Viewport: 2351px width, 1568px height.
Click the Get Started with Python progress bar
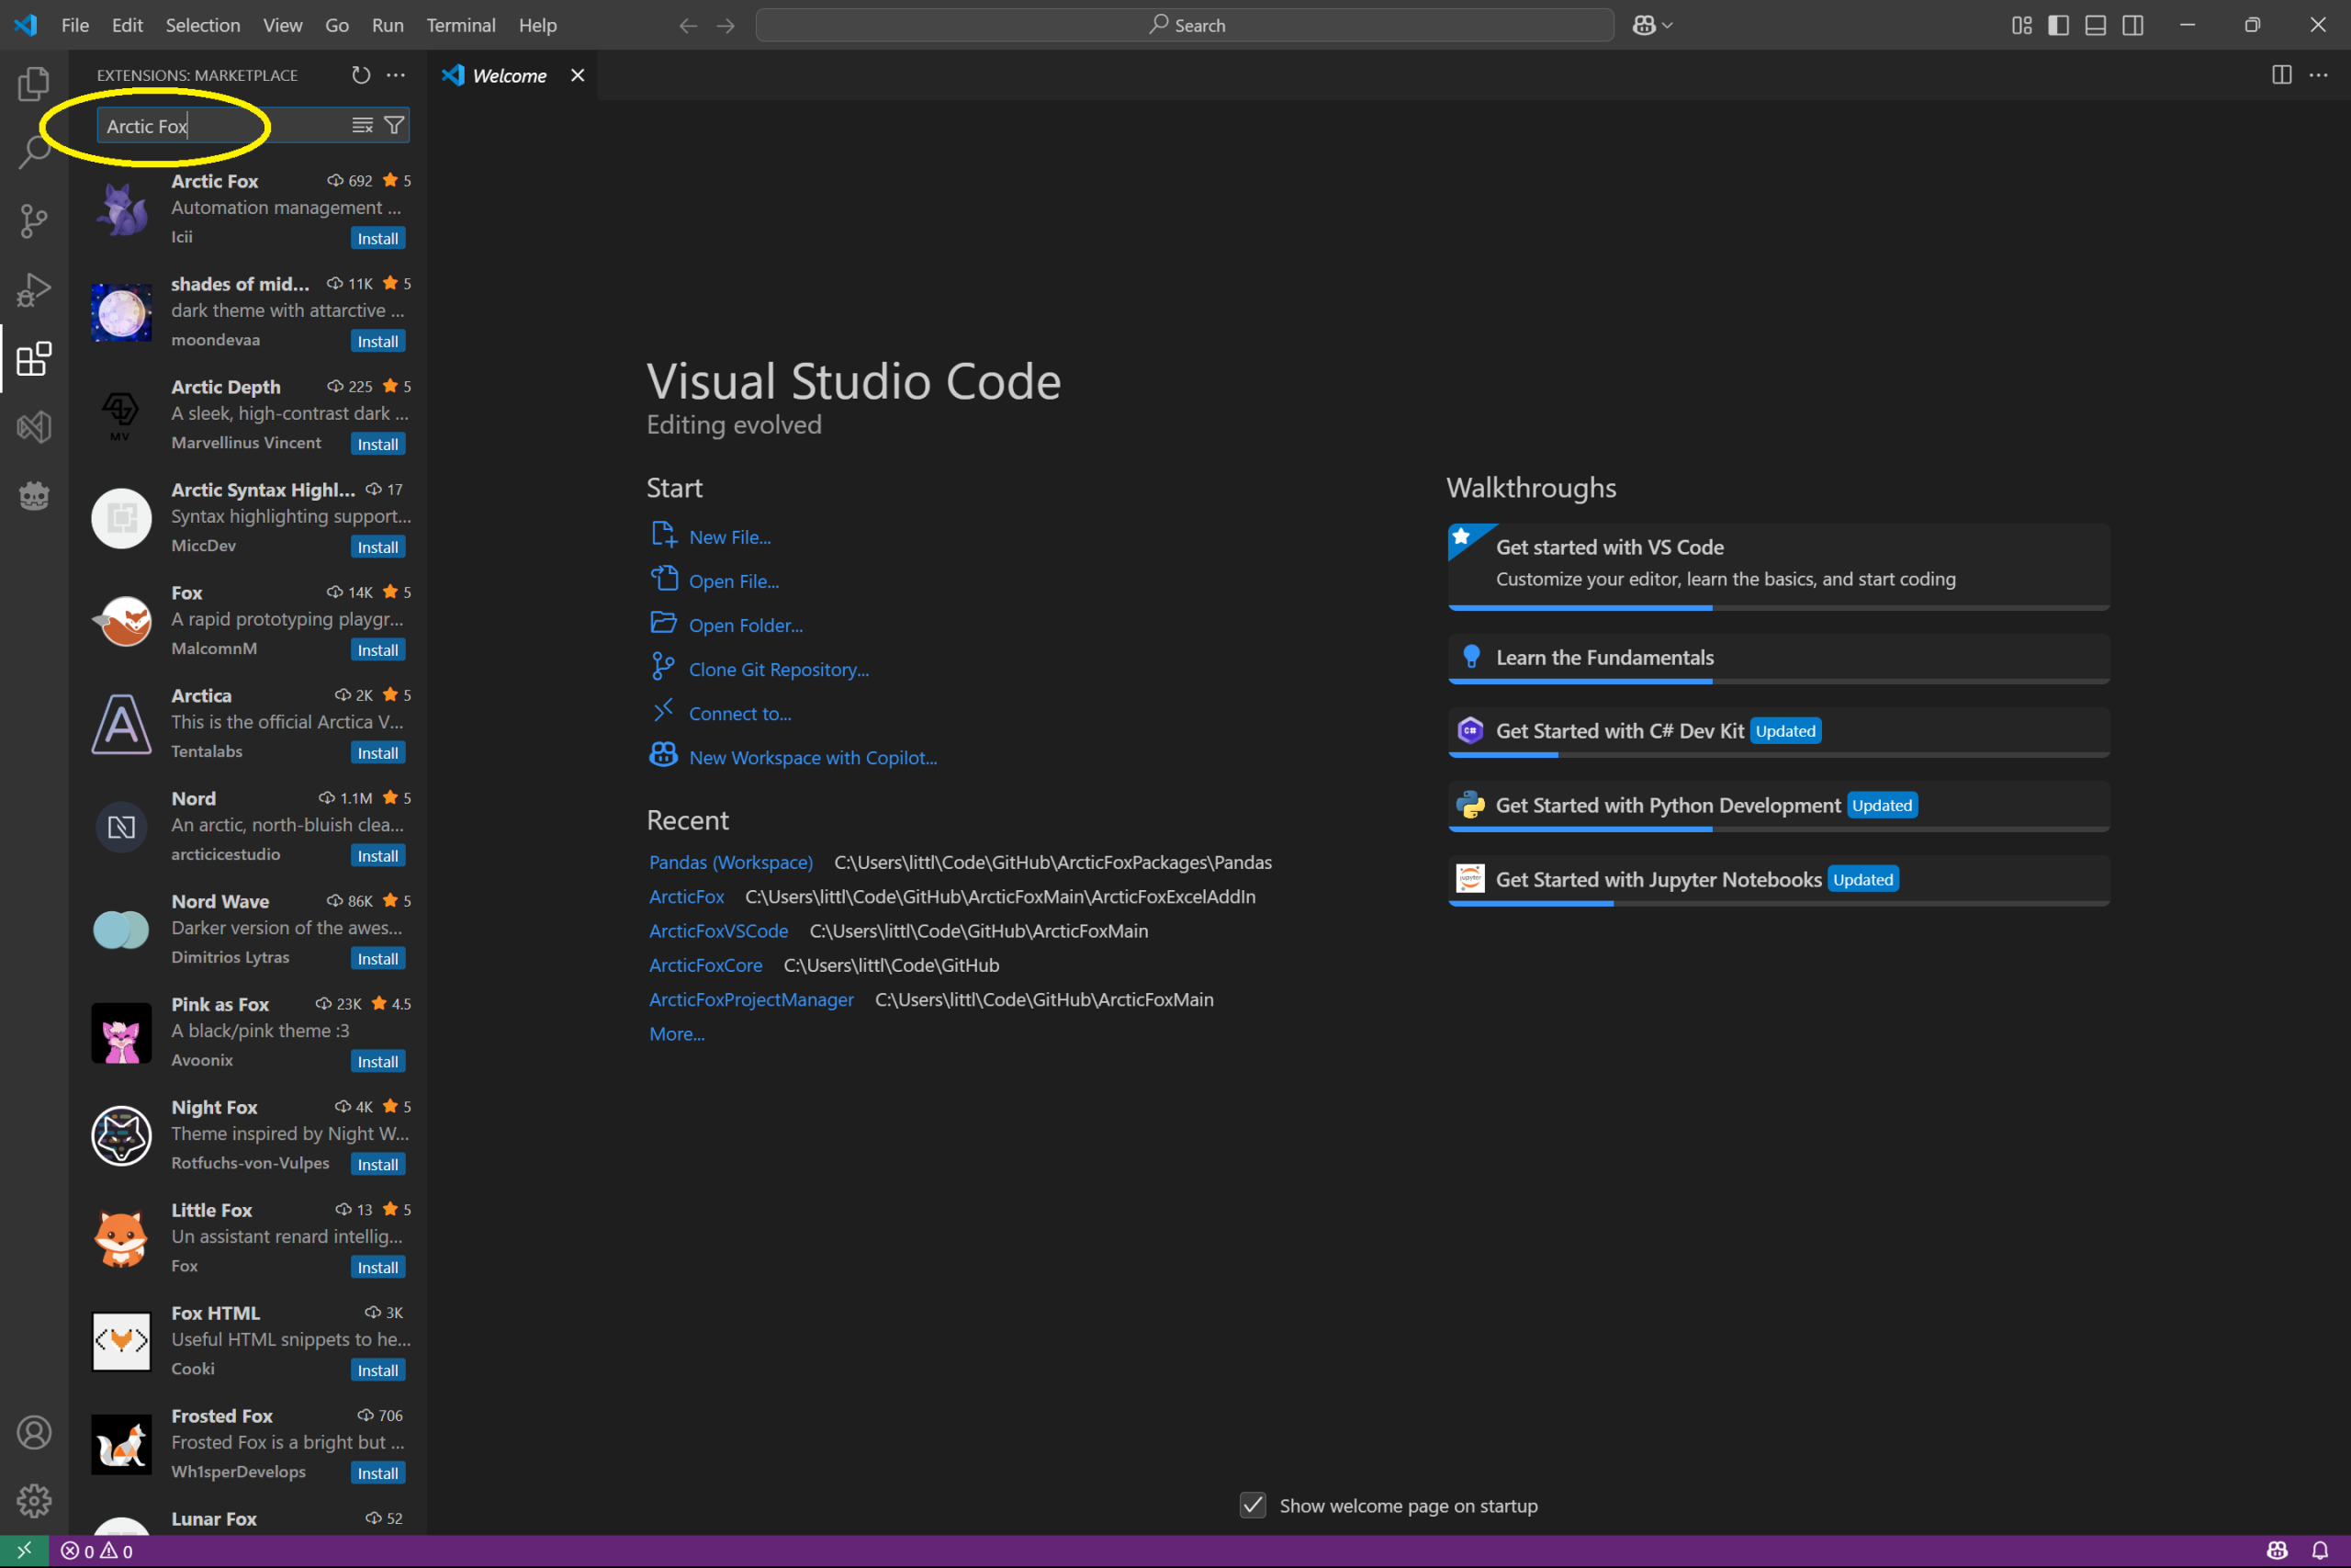point(1778,829)
